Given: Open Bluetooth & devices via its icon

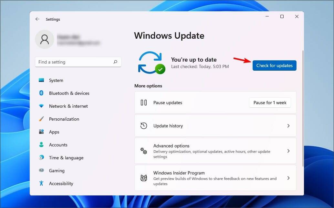Looking at the screenshot, I should click(x=41, y=93).
